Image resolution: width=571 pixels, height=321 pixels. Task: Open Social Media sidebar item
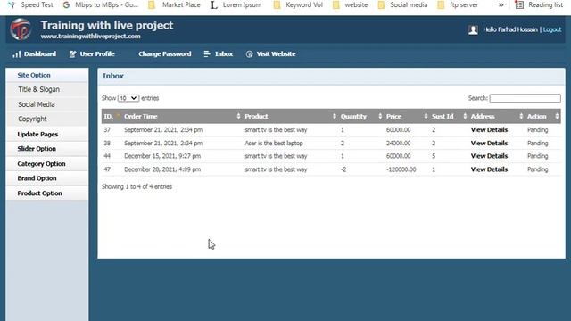tap(47, 104)
